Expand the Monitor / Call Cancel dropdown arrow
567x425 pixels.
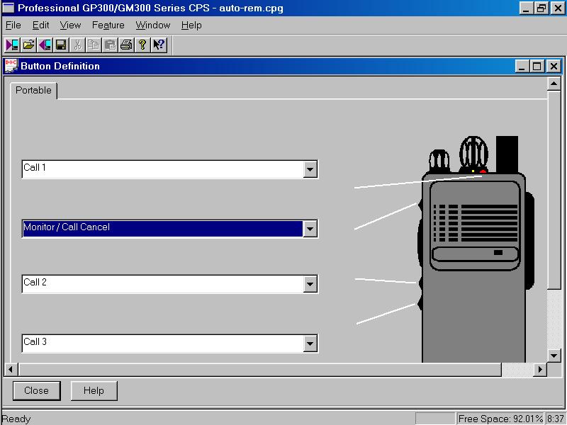(x=310, y=229)
